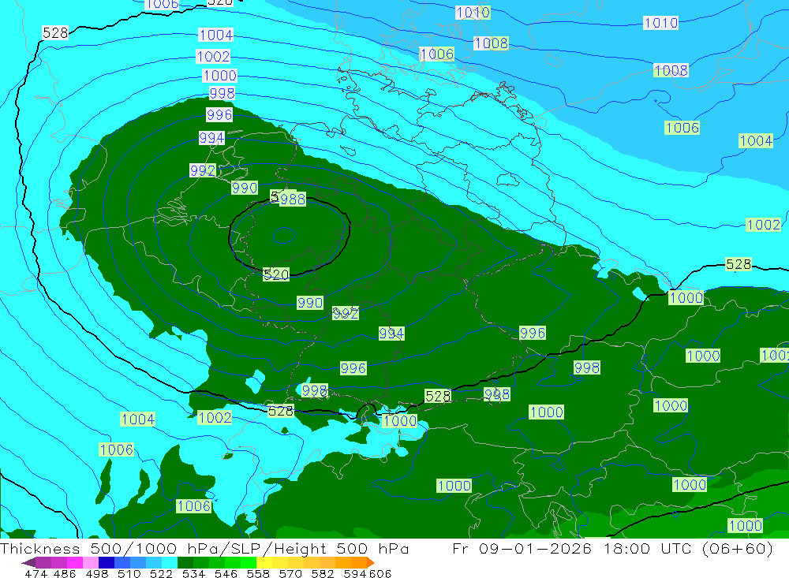The height and width of the screenshot is (578, 789).
Task: Select the 510 legend value
Action: [x=129, y=573]
